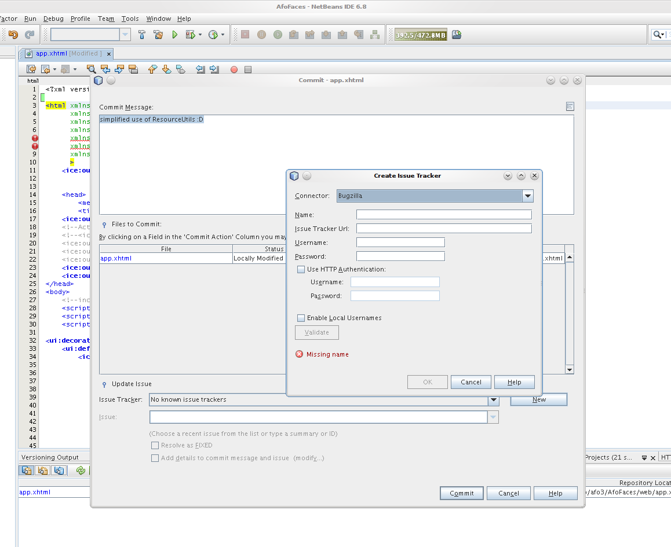The image size is (671, 547).
Task: Open the Run menu
Action: (30, 19)
